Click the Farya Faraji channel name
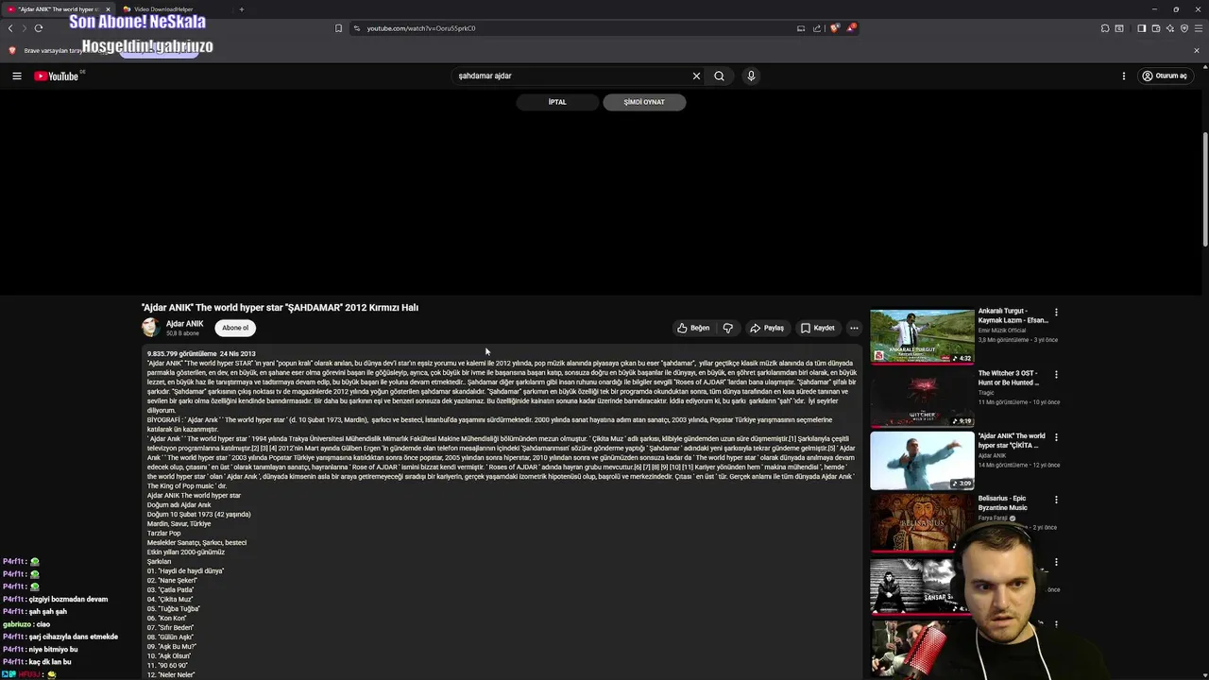This screenshot has height=680, width=1209. (993, 518)
